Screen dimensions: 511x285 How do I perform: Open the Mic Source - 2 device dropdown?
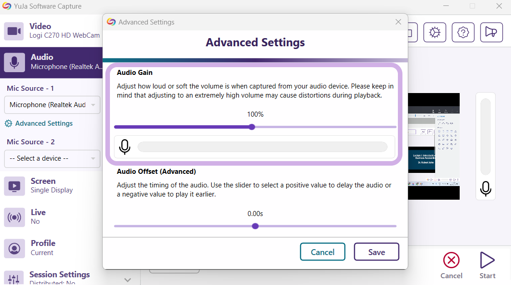[52, 158]
